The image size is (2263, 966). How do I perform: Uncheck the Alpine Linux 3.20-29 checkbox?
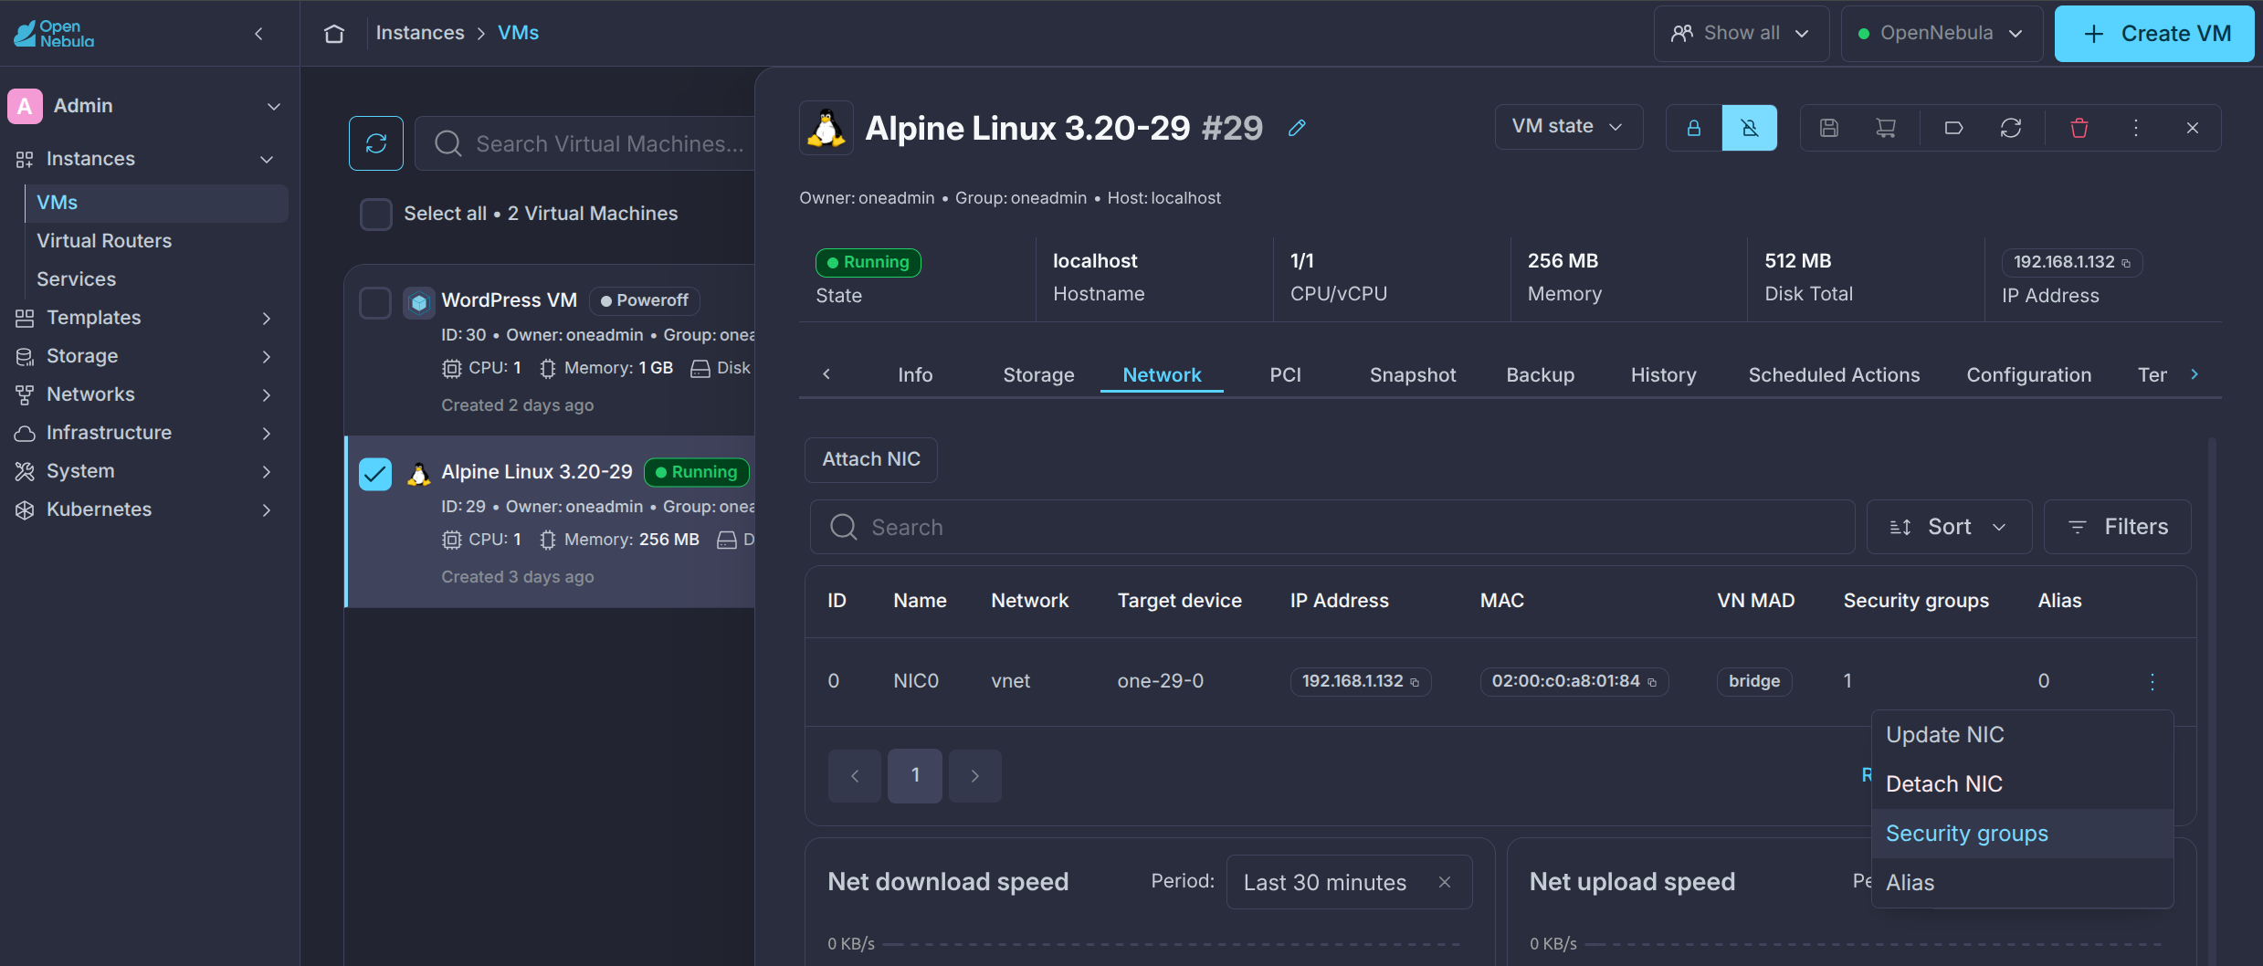[x=375, y=474]
